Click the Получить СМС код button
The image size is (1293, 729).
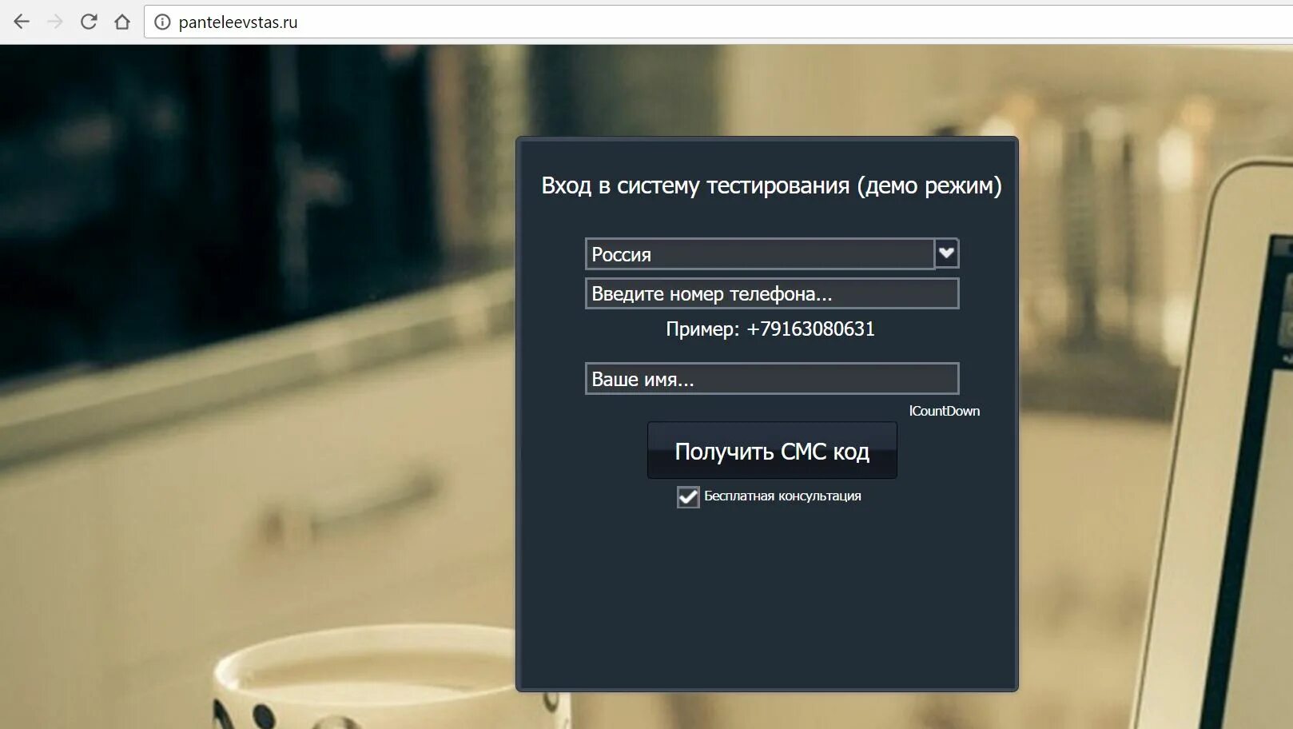pyautogui.click(x=772, y=451)
